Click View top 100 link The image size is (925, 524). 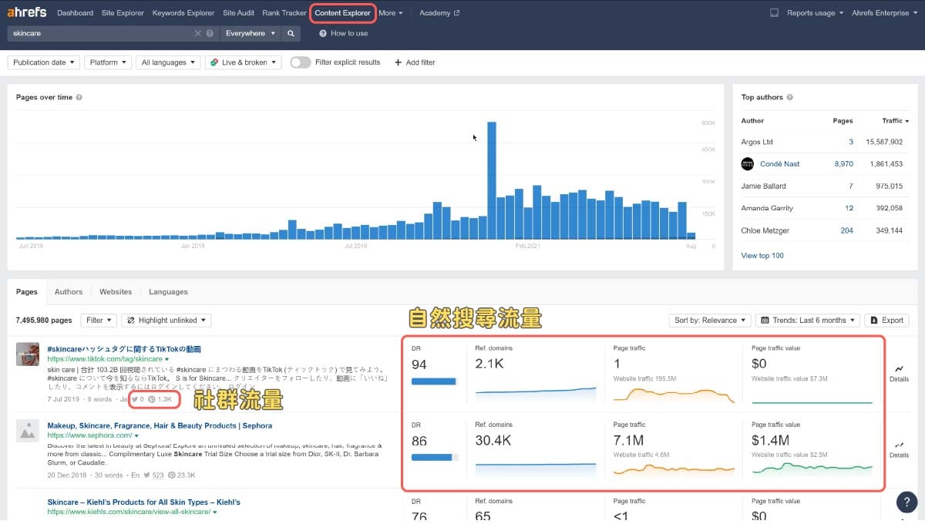(762, 255)
